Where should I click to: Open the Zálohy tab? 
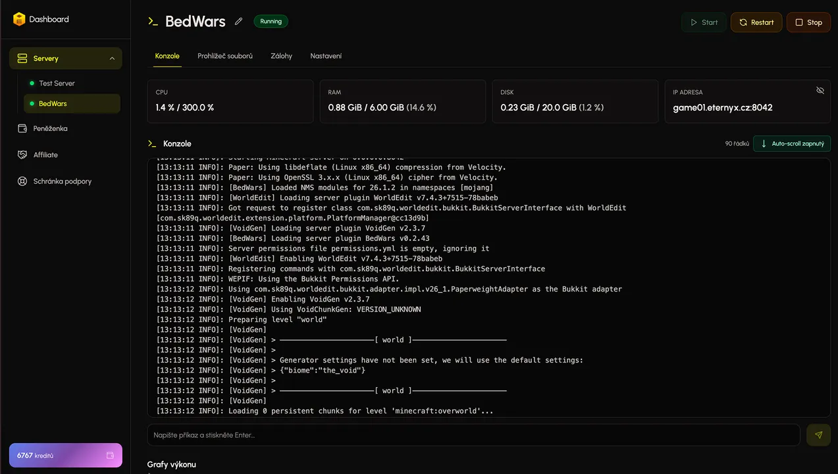tap(281, 56)
